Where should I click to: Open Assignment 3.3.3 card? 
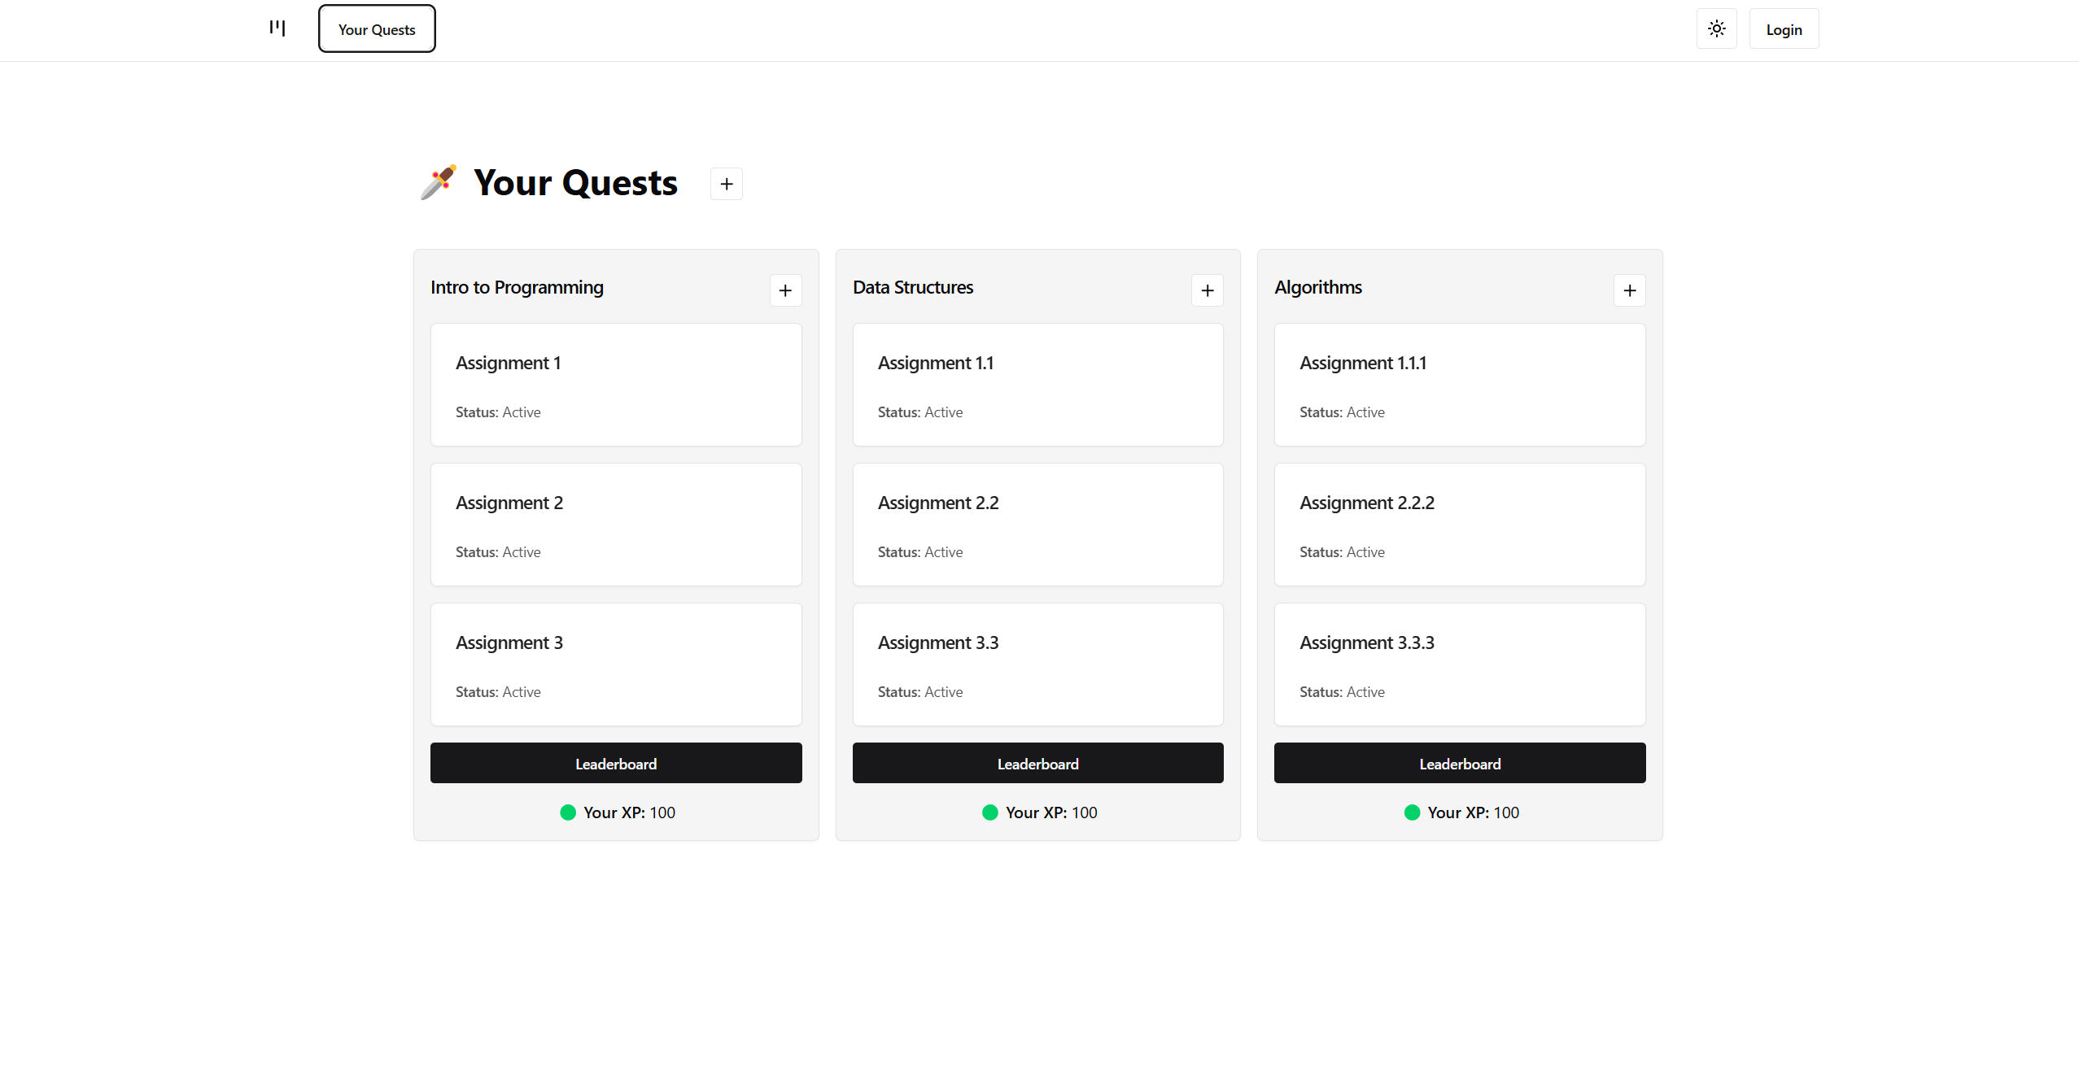click(x=1460, y=664)
